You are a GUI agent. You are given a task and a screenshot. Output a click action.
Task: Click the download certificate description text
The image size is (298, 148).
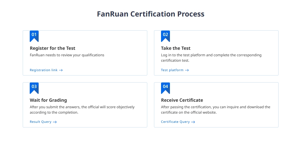coord(215,110)
